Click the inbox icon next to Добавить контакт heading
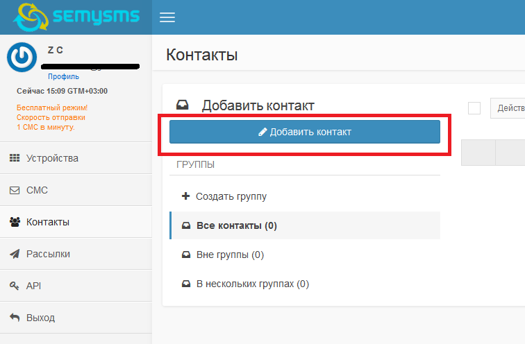This screenshot has width=525, height=344. [x=182, y=105]
